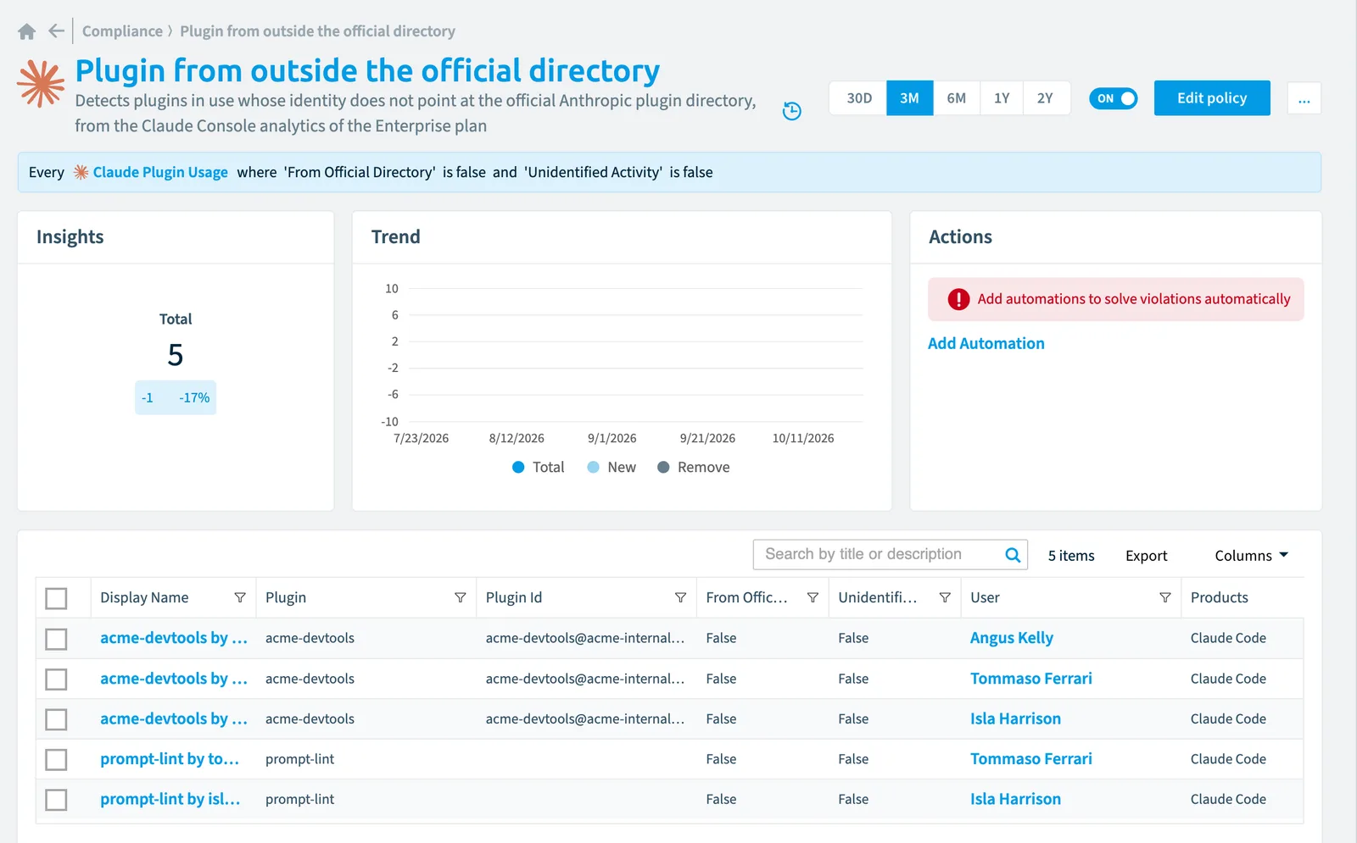Open the prompt-lint by isl… entry

170,799
